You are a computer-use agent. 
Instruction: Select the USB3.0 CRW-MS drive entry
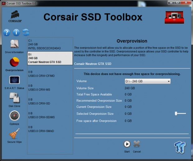coord(50,88)
